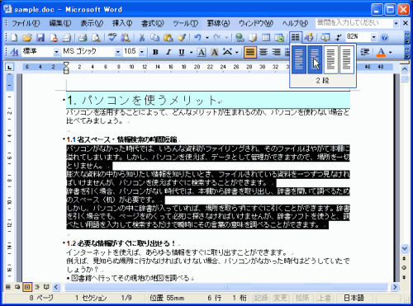Open the 表示(V) menu
The width and height of the screenshot is (413, 306).
(92, 24)
